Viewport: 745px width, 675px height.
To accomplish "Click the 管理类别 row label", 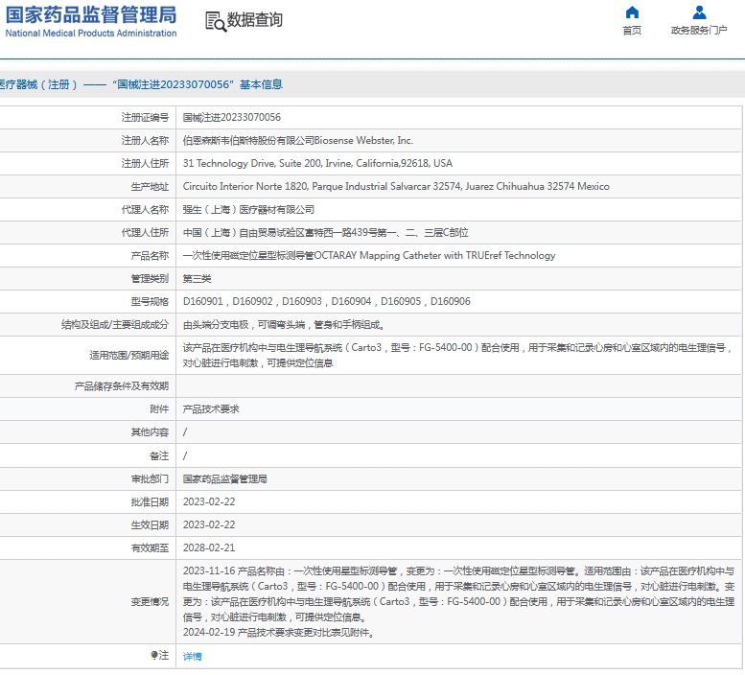I will click(x=150, y=279).
